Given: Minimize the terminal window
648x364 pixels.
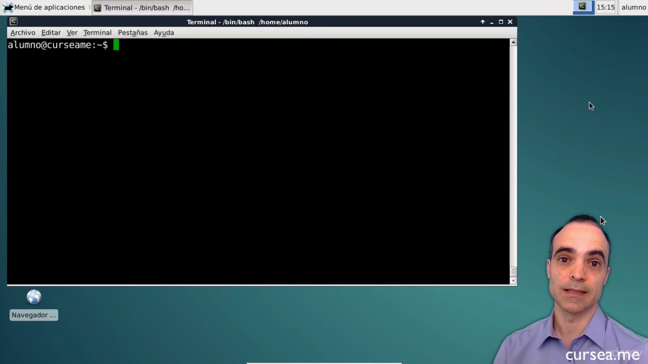Looking at the screenshot, I should coord(492,22).
